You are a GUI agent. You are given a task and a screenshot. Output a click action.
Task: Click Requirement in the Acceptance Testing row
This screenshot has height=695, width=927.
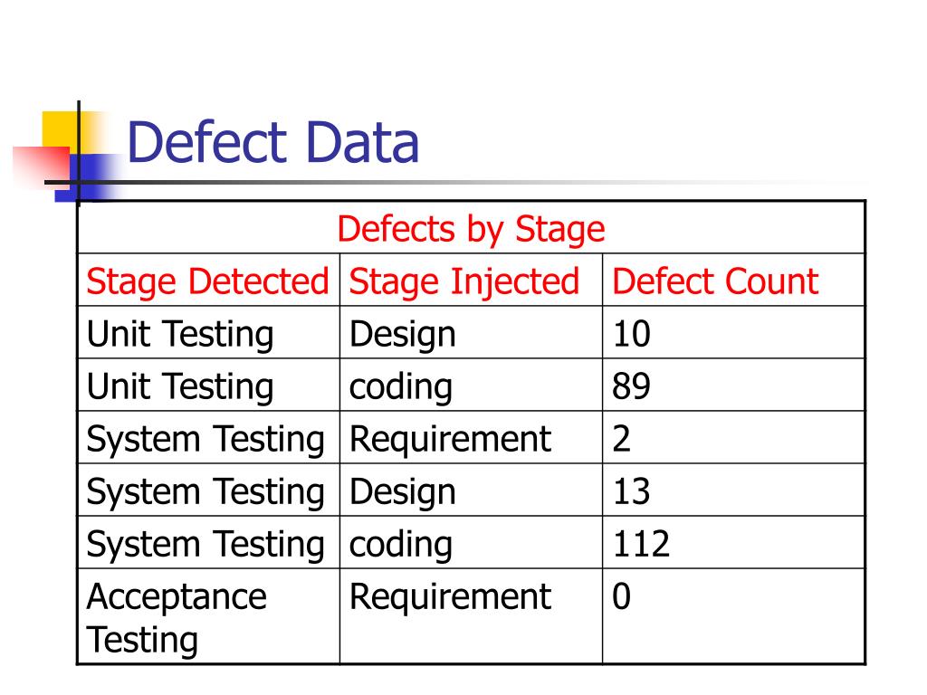[450, 596]
